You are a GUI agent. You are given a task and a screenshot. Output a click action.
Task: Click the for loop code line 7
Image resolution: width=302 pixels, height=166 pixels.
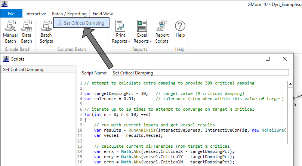pos(117,114)
